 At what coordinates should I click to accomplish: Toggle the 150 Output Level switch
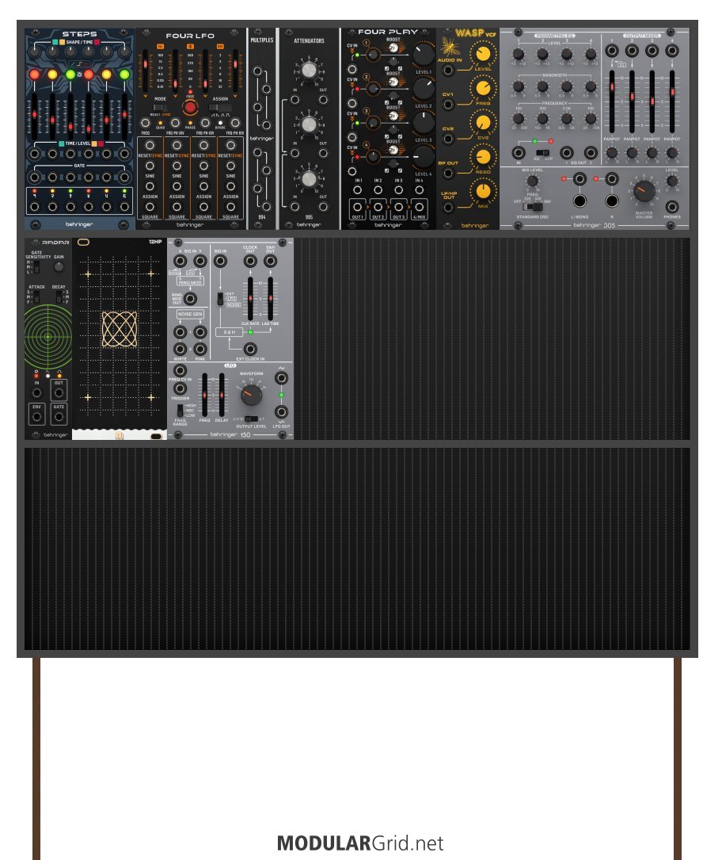click(x=251, y=419)
